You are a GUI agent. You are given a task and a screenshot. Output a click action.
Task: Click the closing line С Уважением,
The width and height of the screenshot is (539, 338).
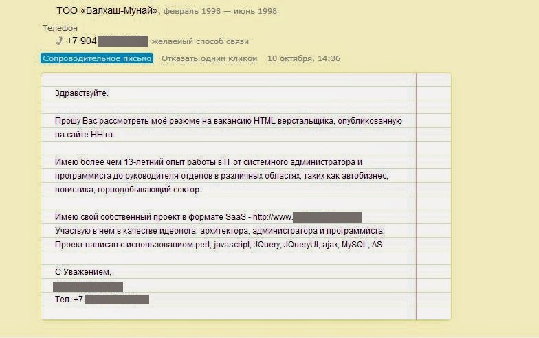82,272
